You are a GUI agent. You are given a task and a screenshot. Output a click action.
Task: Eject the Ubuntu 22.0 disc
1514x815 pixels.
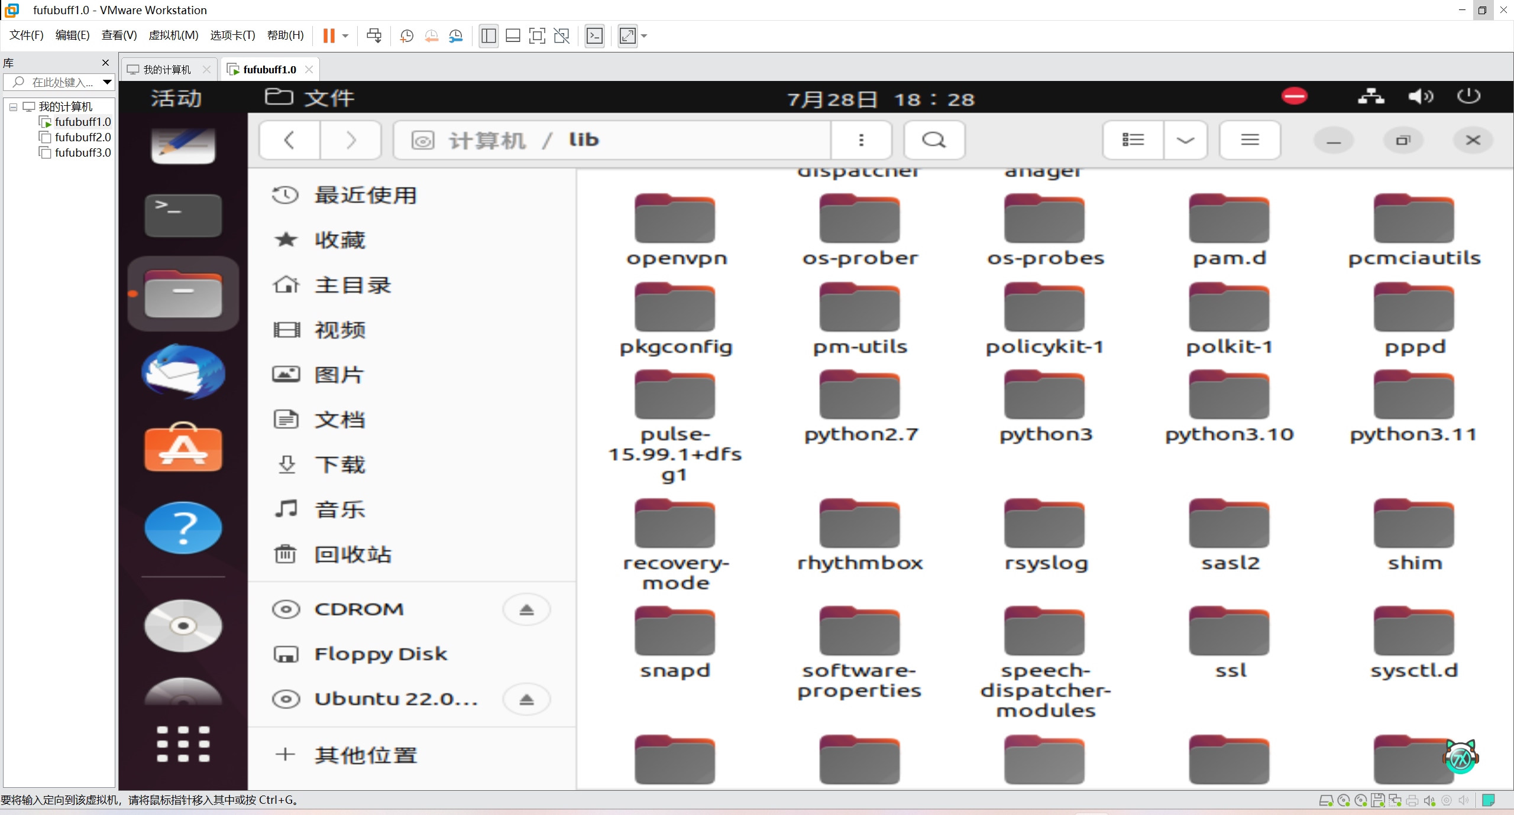[526, 699]
